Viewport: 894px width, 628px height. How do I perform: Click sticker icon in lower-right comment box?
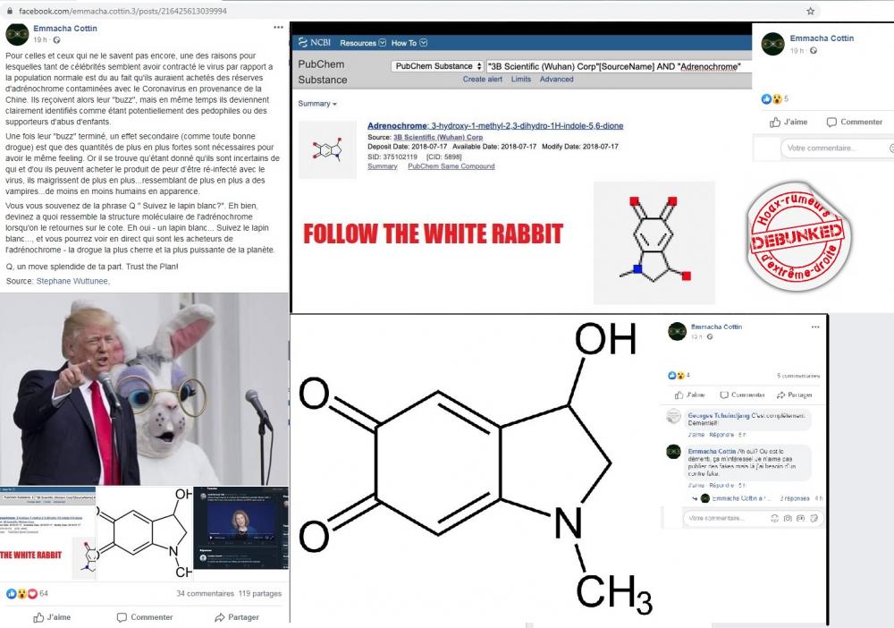coord(814,519)
